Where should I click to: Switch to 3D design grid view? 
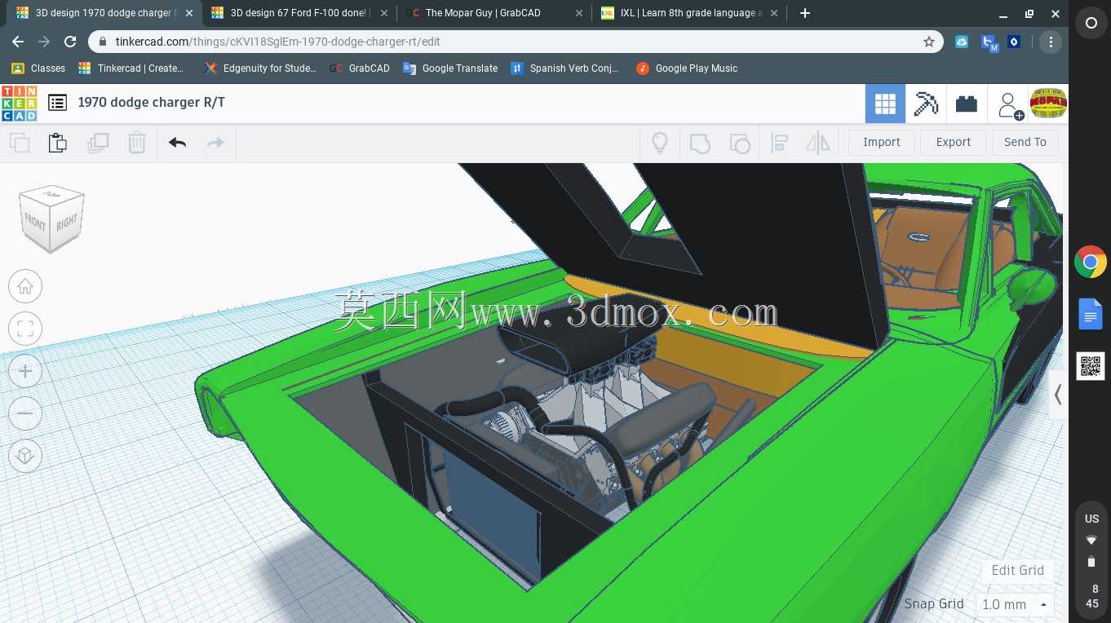885,104
